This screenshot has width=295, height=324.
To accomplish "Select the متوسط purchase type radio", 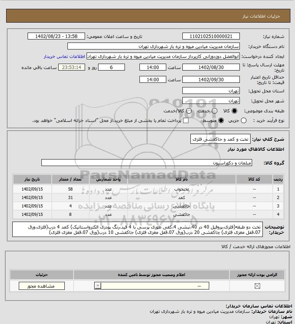I will (221, 120).
